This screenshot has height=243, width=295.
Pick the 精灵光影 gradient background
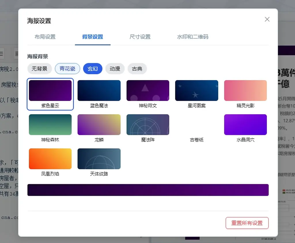coord(245,94)
